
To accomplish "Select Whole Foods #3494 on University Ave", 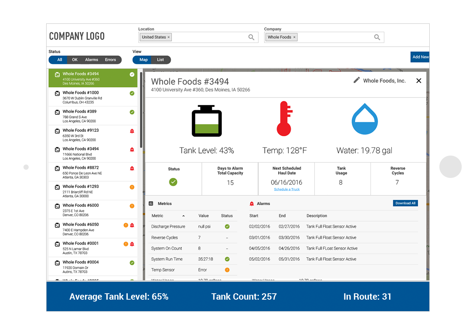I will (93, 78).
